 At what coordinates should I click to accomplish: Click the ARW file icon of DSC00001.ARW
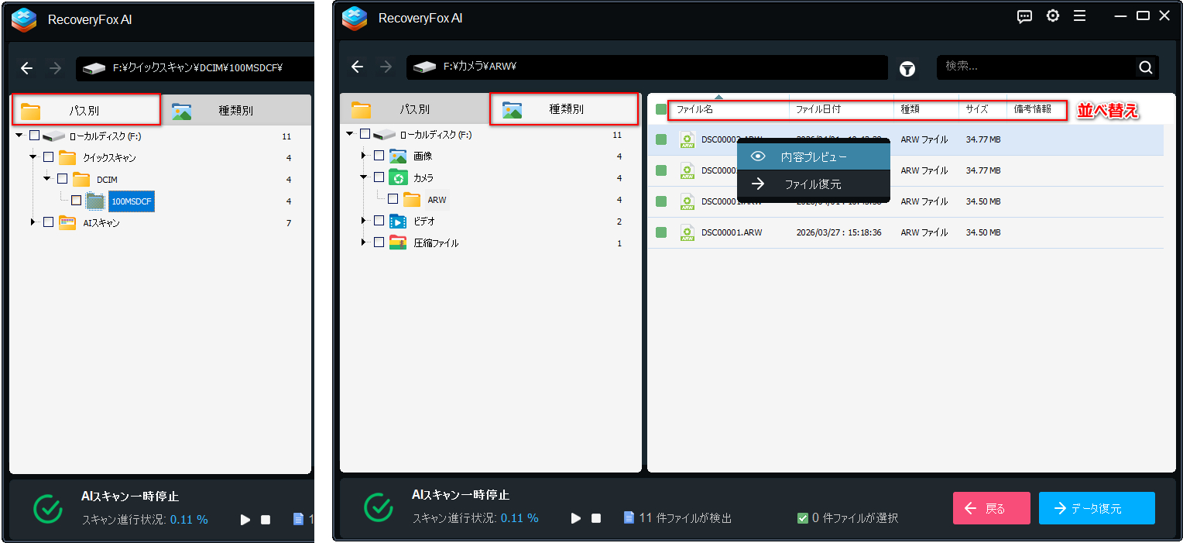(687, 232)
